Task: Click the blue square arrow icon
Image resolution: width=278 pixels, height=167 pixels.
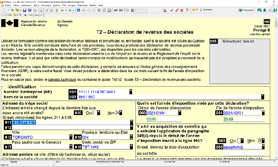Action: tap(79, 10)
